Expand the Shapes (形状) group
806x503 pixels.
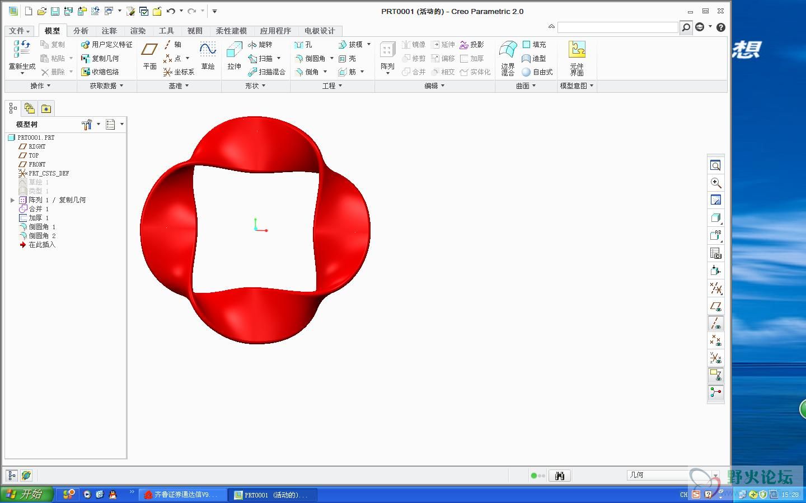255,86
